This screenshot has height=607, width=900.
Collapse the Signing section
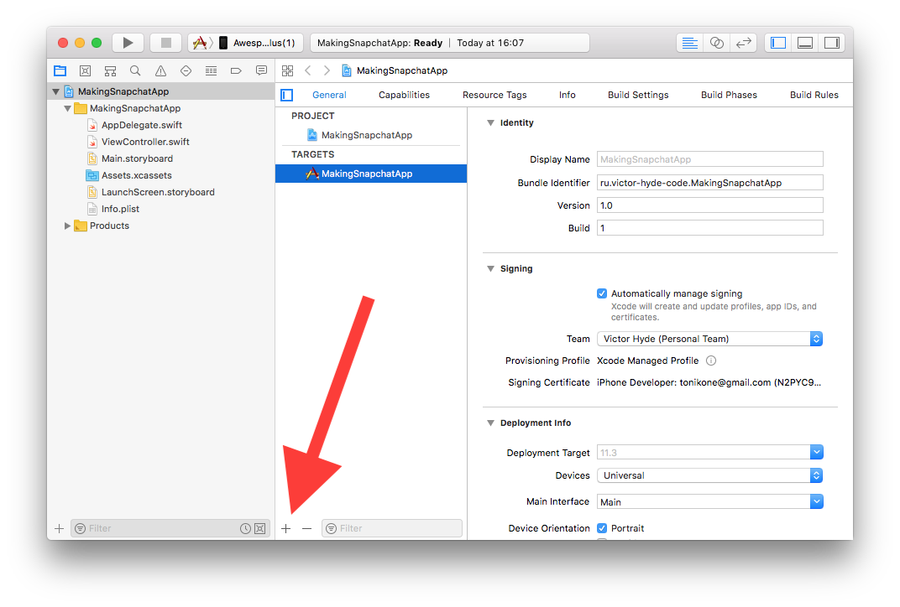click(x=491, y=269)
